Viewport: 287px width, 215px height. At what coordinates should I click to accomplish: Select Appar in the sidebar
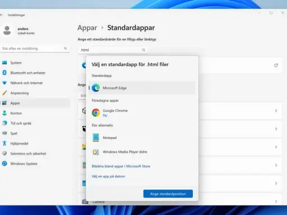[x=35, y=103]
